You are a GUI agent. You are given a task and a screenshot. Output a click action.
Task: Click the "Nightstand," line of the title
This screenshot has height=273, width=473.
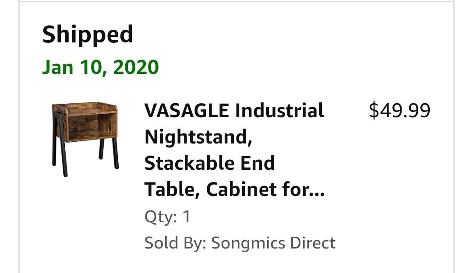pos(198,137)
